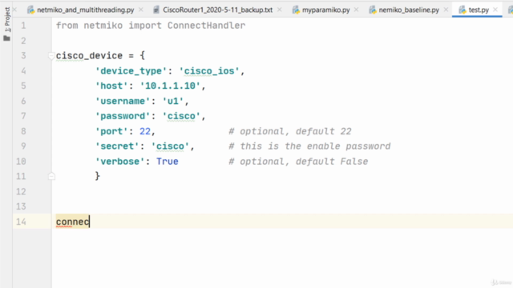Collapse the cisco_device dictionary fold at line 3

51,56
